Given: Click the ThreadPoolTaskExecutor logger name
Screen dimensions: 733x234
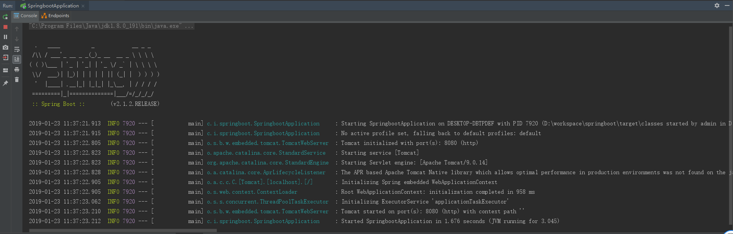Looking at the screenshot, I should (268, 202).
